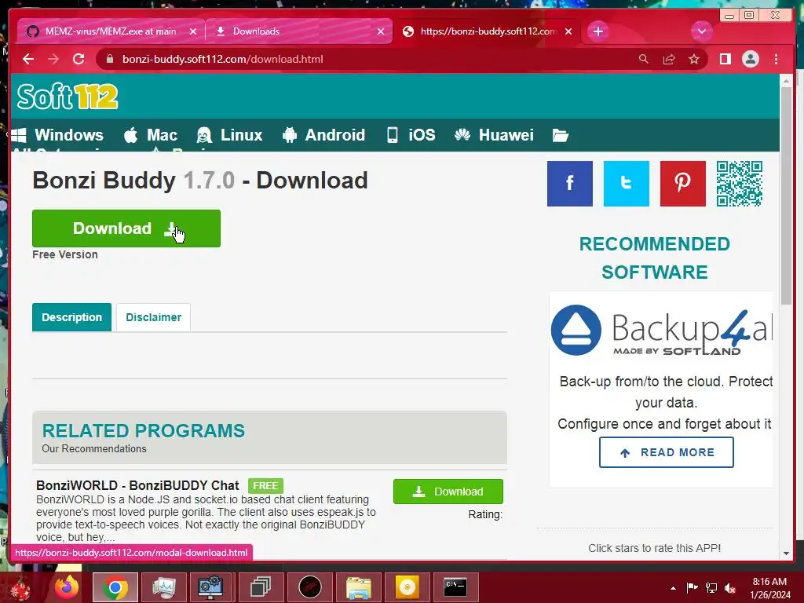This screenshot has width=804, height=603.
Task: Click the Soft112 logo
Action: [68, 97]
